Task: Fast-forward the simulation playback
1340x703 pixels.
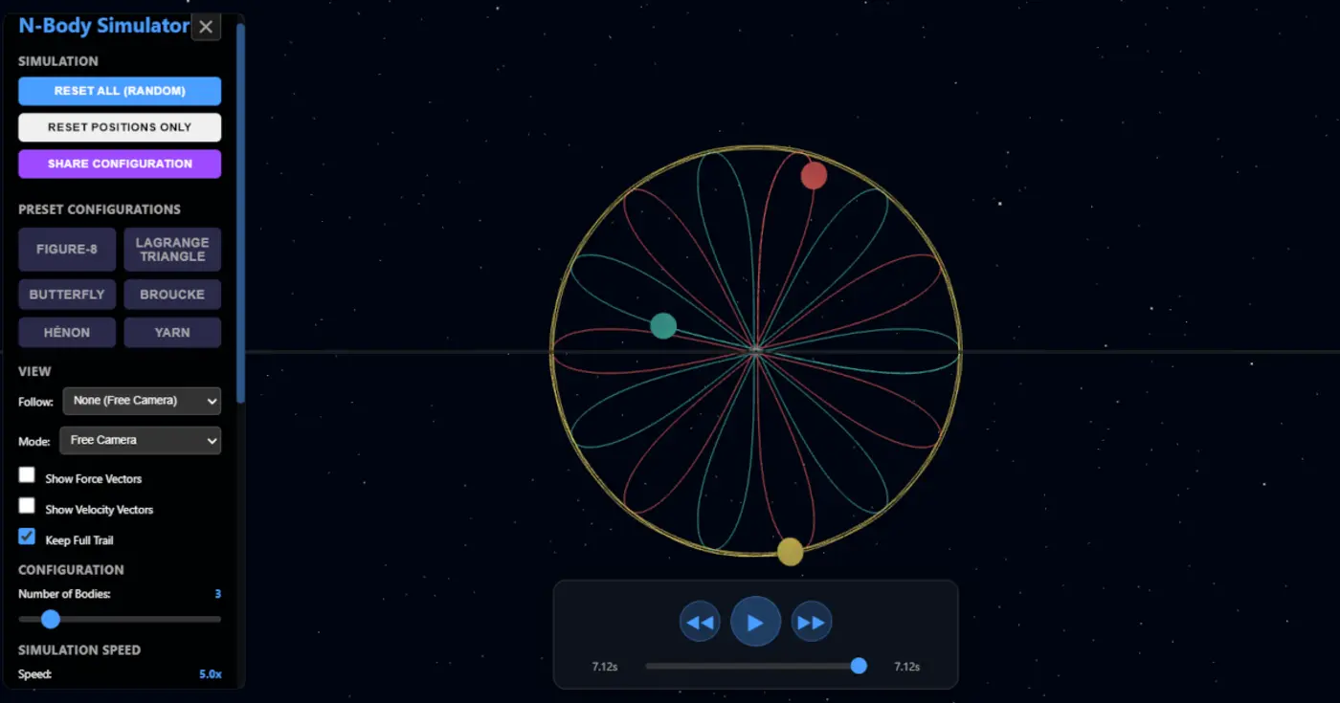Action: pyautogui.click(x=812, y=621)
